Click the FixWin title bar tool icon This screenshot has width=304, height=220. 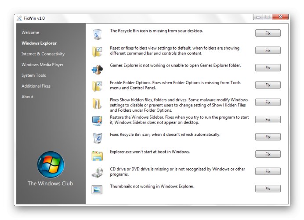(19, 18)
